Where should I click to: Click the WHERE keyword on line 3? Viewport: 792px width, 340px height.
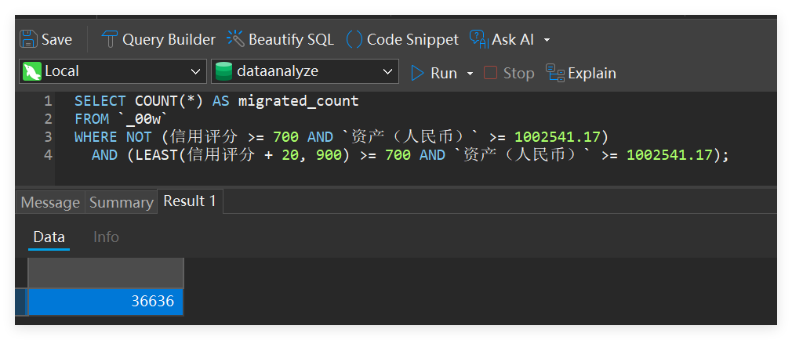[x=96, y=137]
